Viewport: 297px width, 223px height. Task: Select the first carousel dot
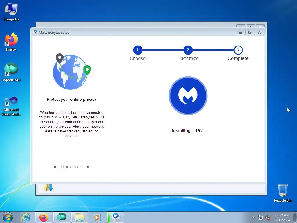pos(63,167)
